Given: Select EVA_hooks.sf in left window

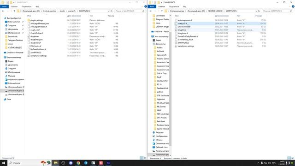Looking at the screenshot, I should point(35,46).
